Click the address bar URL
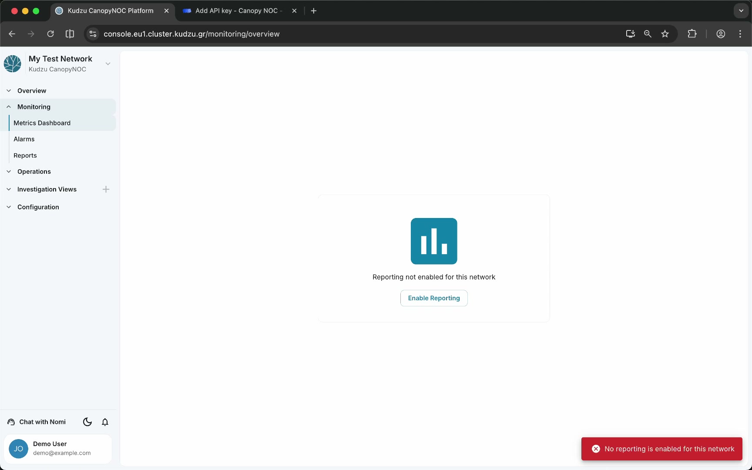Image resolution: width=752 pixels, height=470 pixels. [191, 34]
